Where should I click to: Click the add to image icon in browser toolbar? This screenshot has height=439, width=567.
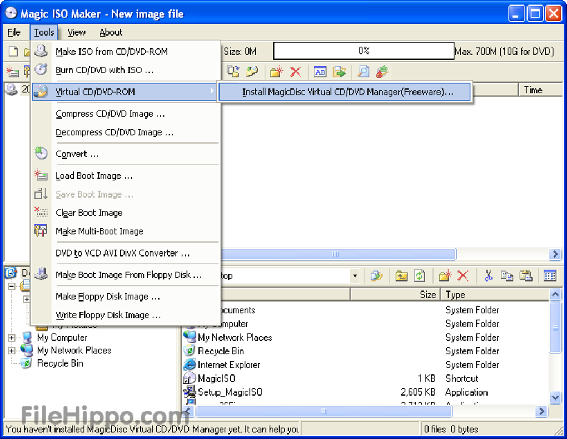click(x=376, y=276)
